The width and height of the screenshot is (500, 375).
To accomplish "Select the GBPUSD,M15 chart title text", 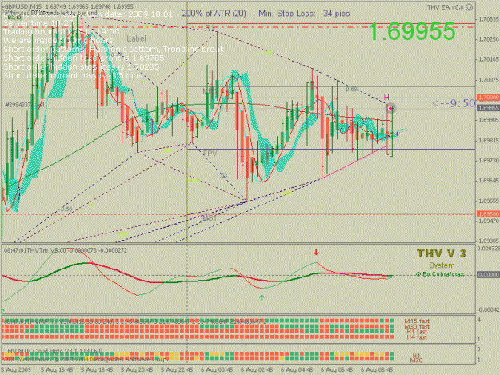I will click(x=22, y=6).
